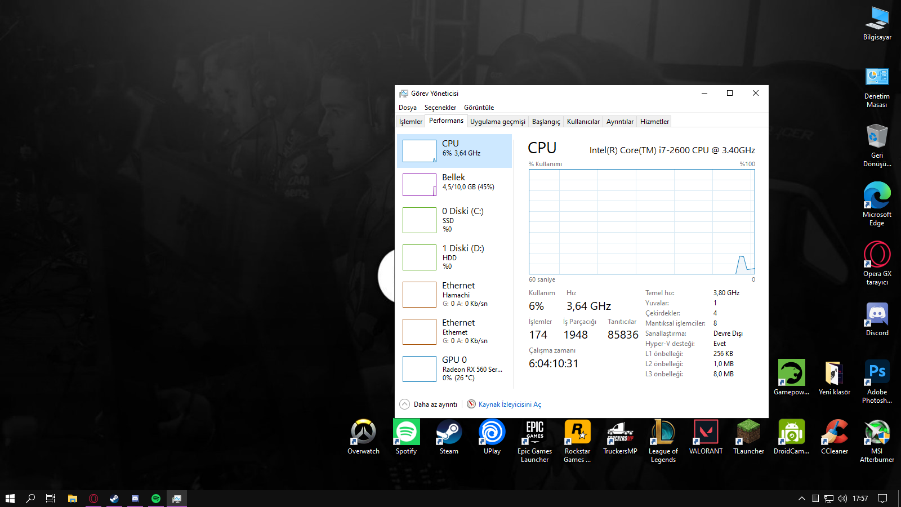Launch Opera GX tarayıcı icon

tap(877, 263)
